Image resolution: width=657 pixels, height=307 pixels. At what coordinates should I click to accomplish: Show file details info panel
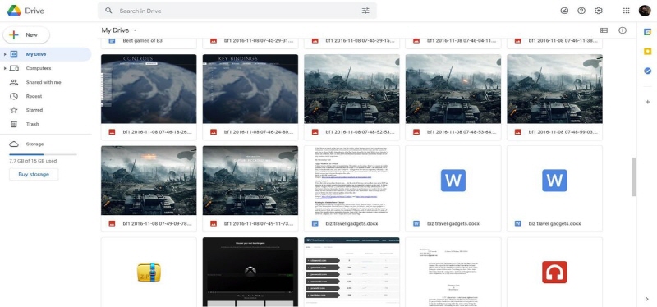623,30
